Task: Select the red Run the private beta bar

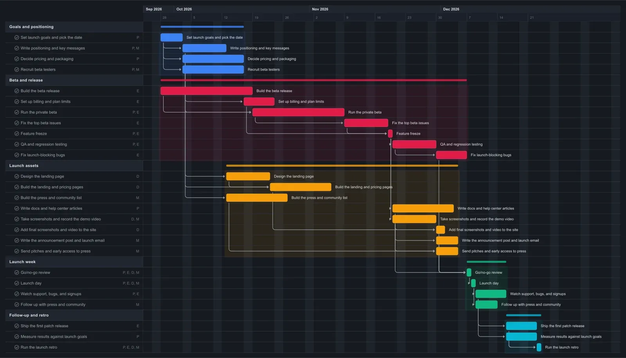Action: click(298, 112)
